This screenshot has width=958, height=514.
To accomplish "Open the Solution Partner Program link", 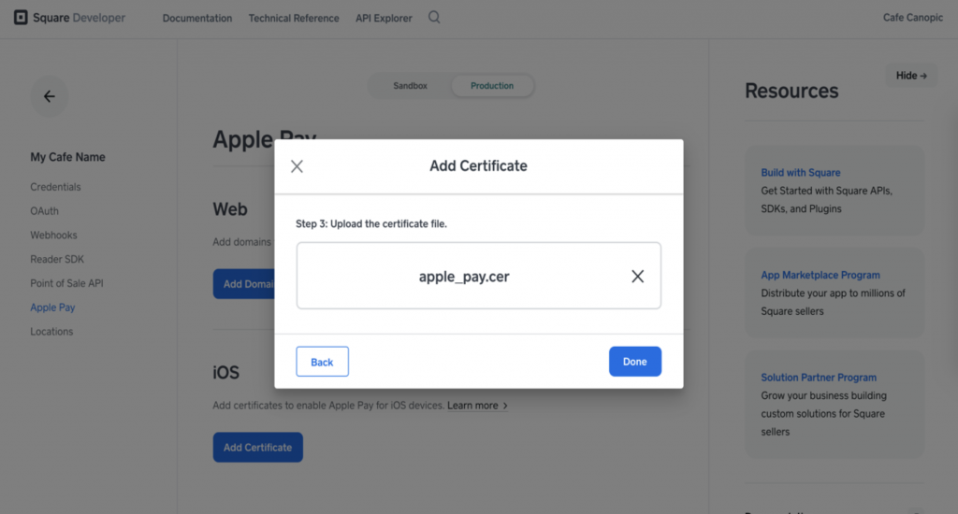I will click(x=819, y=378).
